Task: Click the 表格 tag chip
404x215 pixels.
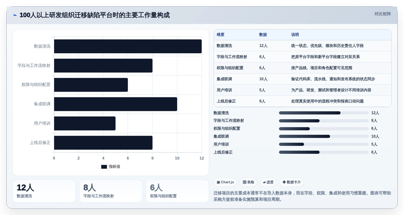Action: 248,182
